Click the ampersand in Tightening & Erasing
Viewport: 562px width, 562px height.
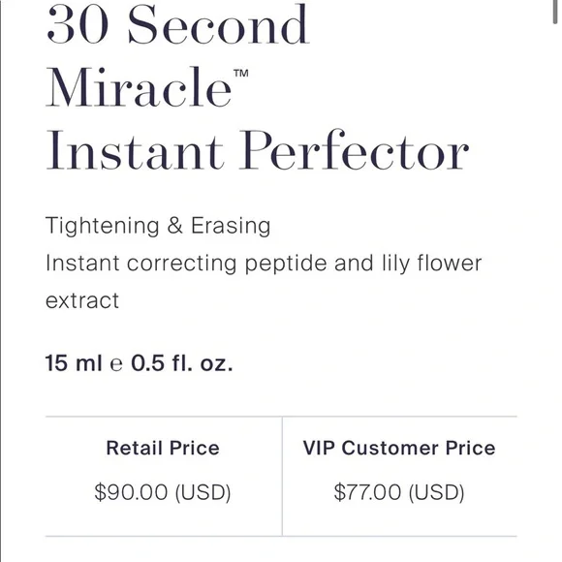175,226
